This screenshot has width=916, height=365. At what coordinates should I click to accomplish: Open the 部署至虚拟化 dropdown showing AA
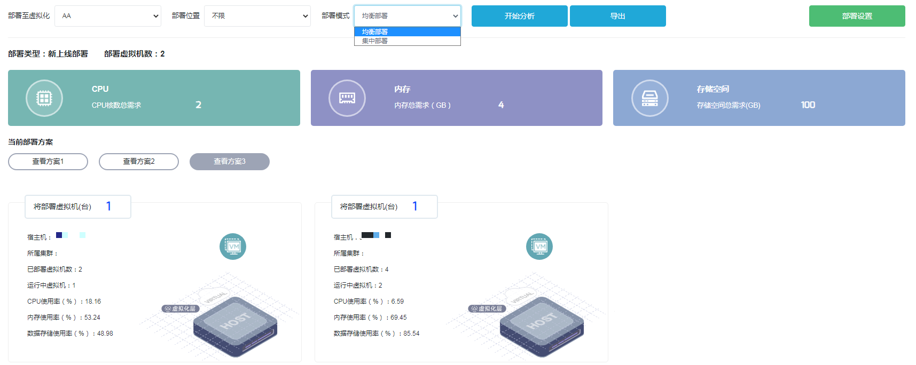click(108, 16)
